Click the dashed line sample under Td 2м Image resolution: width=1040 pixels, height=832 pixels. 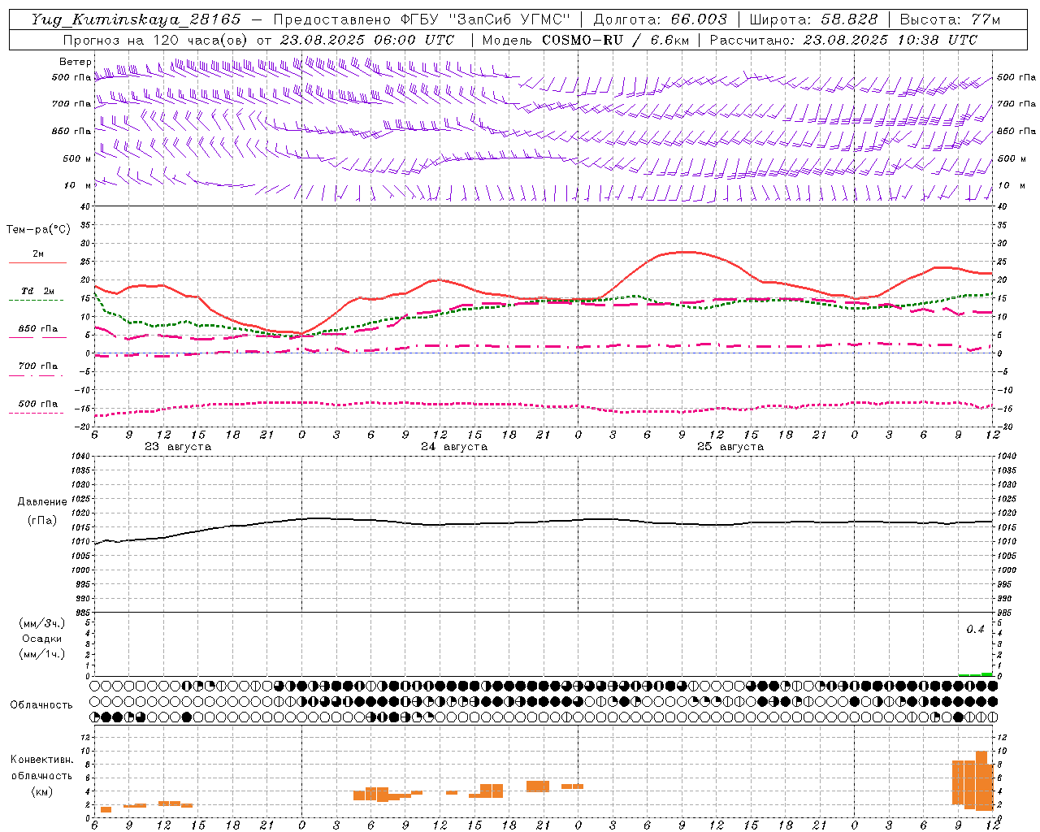click(36, 300)
